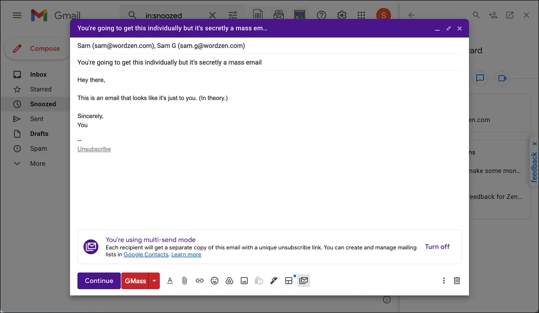Open Gmail support question-mark icon
This screenshot has height=313, width=539.
(x=321, y=15)
